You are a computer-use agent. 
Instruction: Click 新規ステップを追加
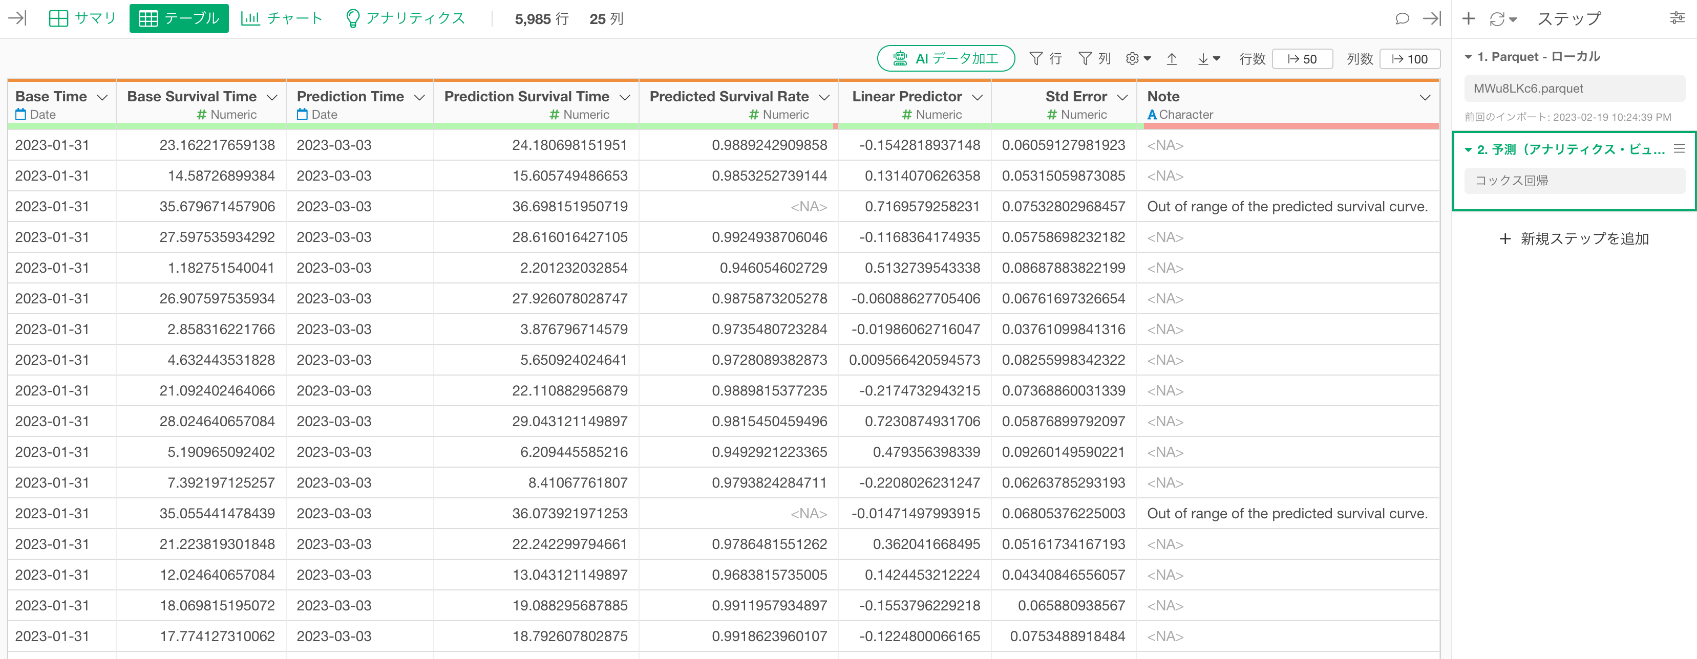1575,238
